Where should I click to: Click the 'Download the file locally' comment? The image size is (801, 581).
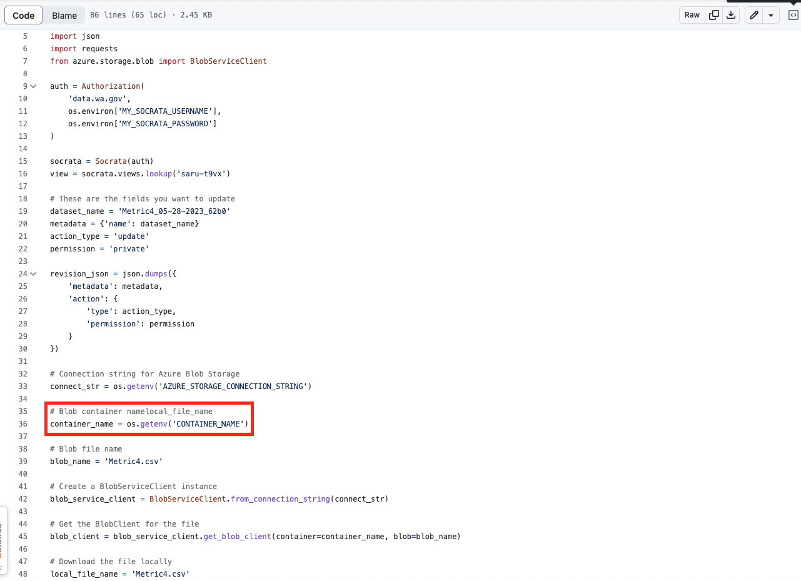point(111,562)
